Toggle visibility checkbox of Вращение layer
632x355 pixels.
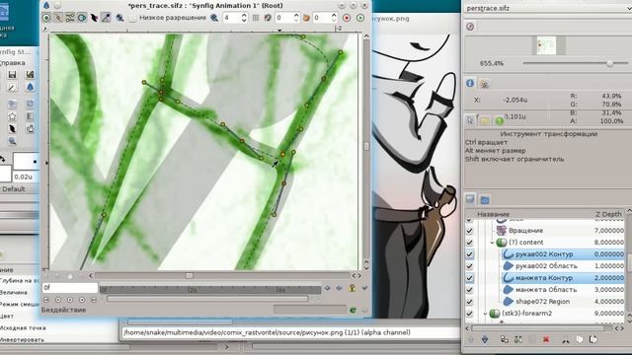tap(469, 231)
